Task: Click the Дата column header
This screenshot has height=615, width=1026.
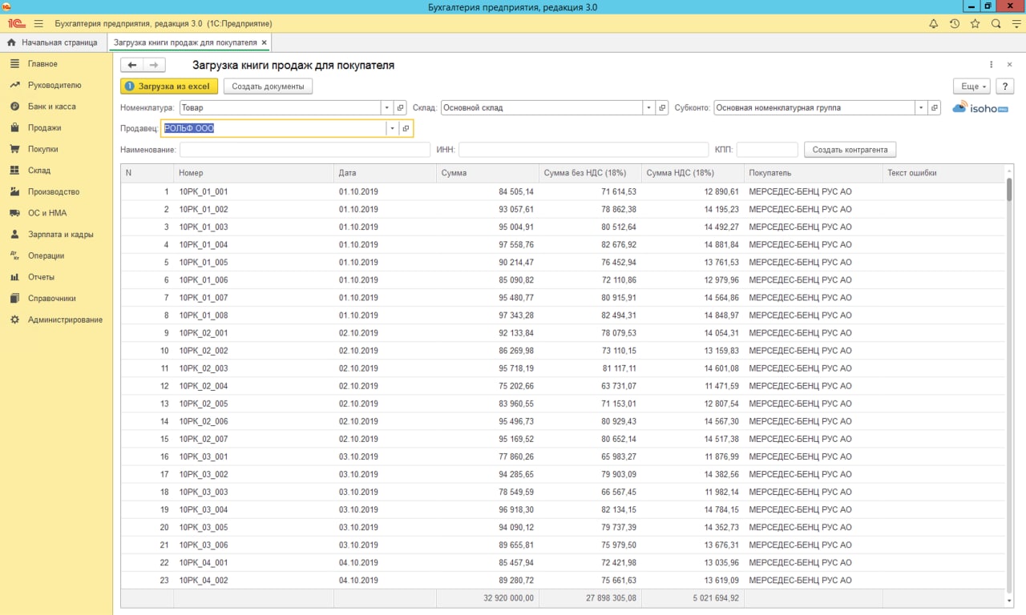Action: tap(385, 173)
